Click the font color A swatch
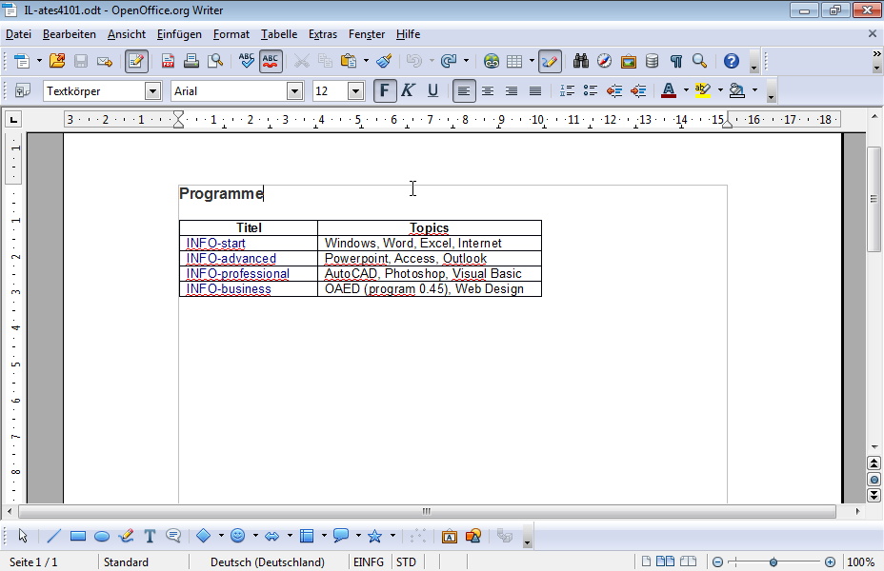884x571 pixels. (x=669, y=90)
